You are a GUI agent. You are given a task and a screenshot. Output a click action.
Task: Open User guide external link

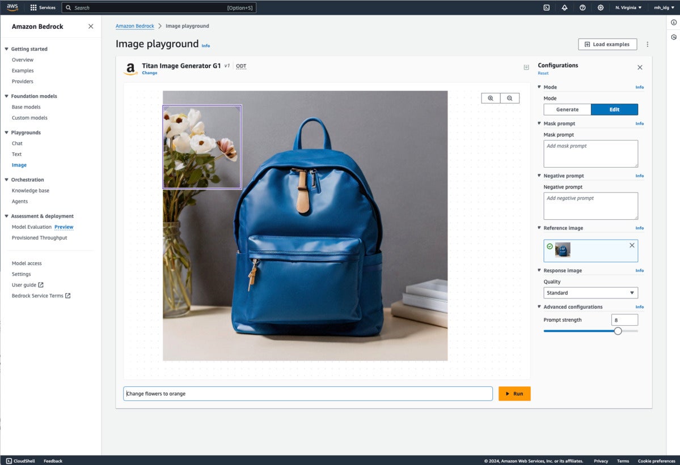click(x=27, y=285)
